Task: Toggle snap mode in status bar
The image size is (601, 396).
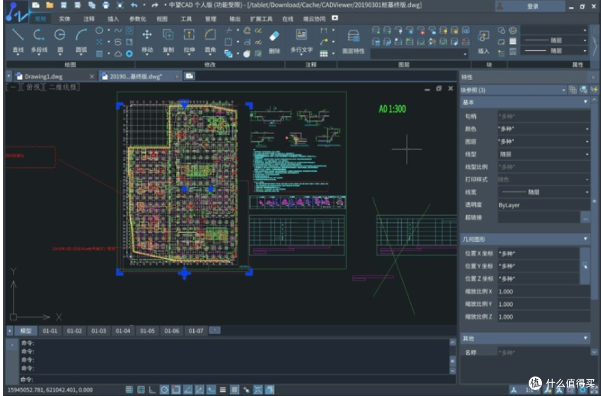Action: [x=129, y=389]
